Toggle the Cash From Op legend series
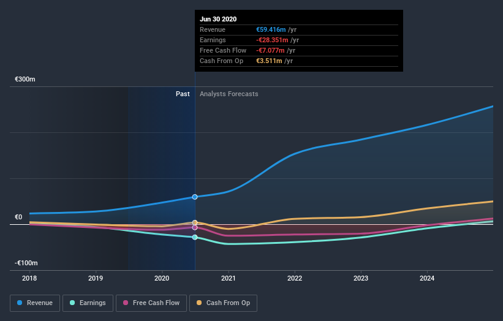 click(x=223, y=303)
